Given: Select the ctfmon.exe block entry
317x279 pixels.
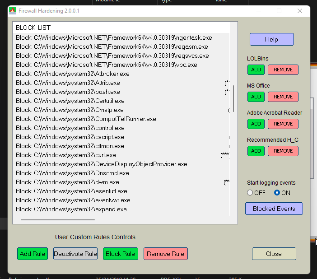Looking at the screenshot, I should pos(121,146).
